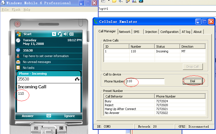The height and width of the screenshot is (134, 216).
Task: Open the Start menu Windows flag icon
Action: (19, 34)
